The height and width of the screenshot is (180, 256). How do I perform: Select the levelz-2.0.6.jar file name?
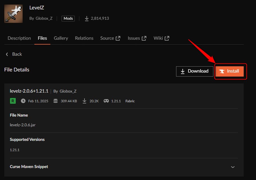point(23,125)
